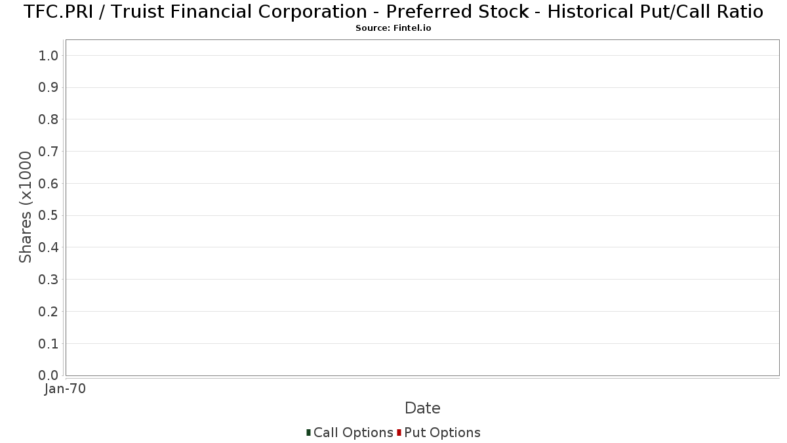Click the 0.1 y-axis tick label
Viewport: 787px width, 443px height.
click(49, 344)
